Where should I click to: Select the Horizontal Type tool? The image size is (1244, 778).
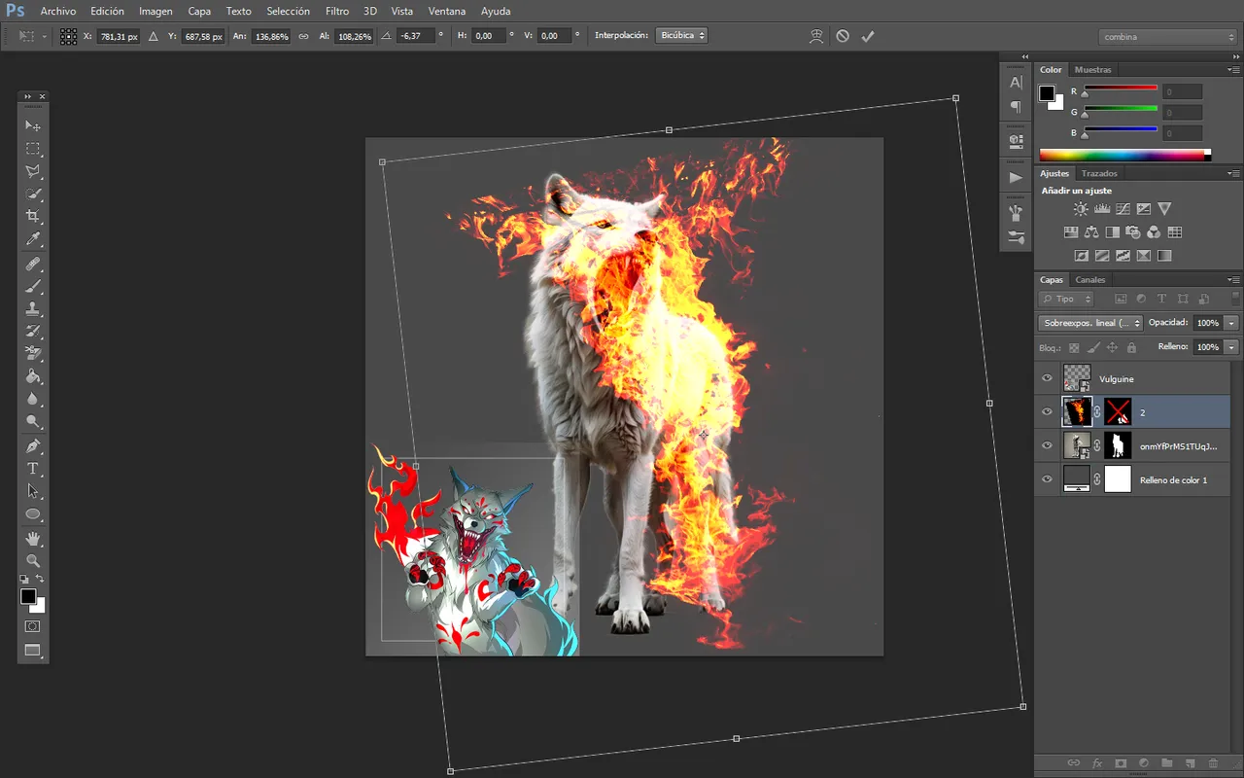tap(33, 469)
